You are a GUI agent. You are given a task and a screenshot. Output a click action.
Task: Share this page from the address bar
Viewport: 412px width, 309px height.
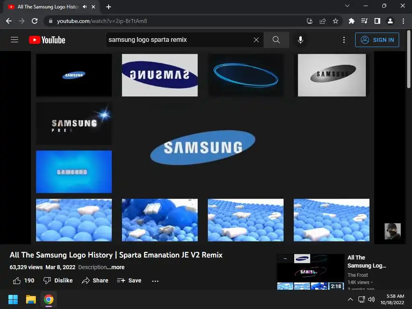(323, 21)
